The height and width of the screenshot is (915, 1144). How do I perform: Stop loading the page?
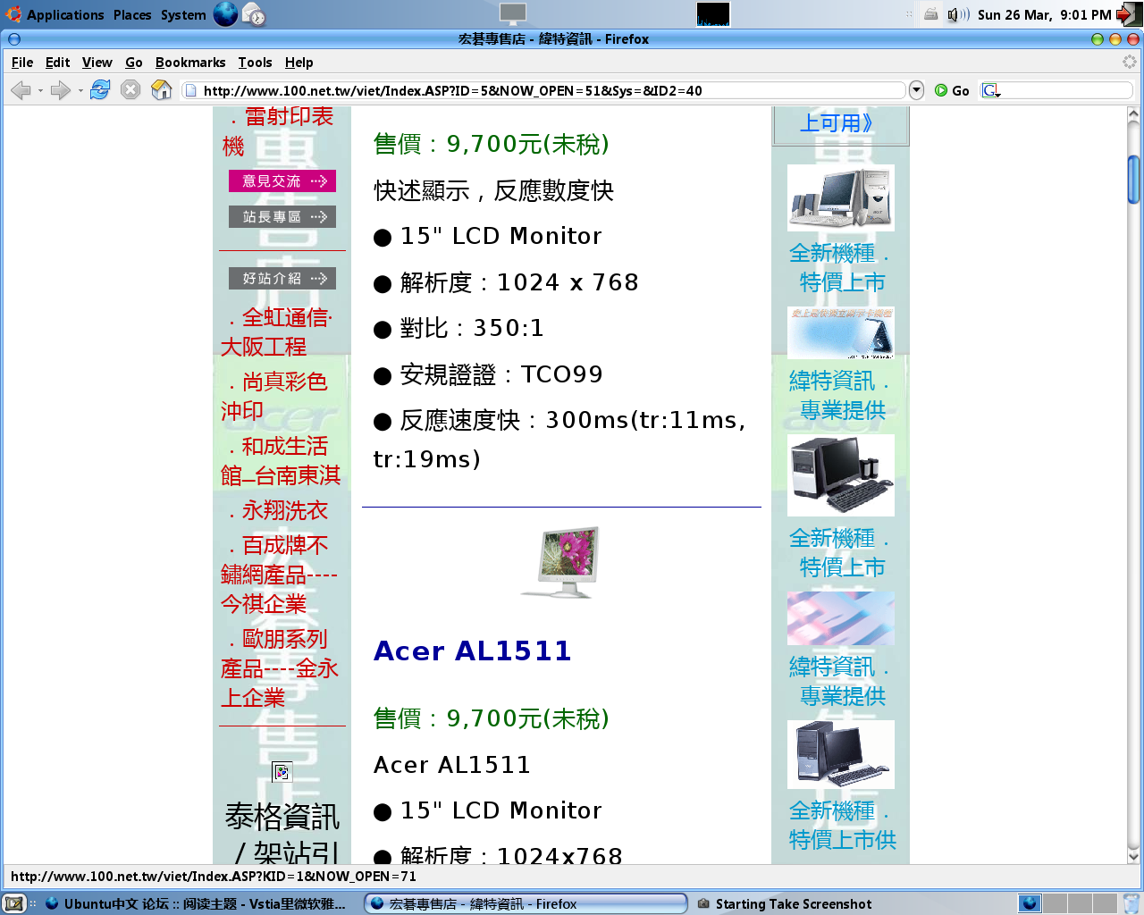[x=130, y=90]
